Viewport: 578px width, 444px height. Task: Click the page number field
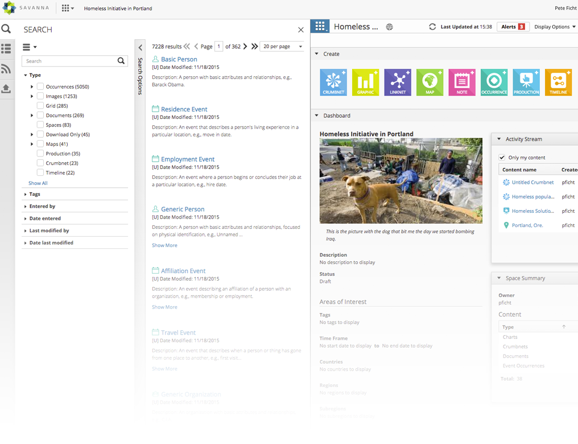218,46
